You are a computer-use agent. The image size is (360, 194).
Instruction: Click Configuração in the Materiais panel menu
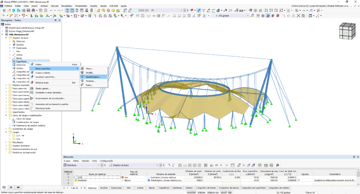(106, 161)
